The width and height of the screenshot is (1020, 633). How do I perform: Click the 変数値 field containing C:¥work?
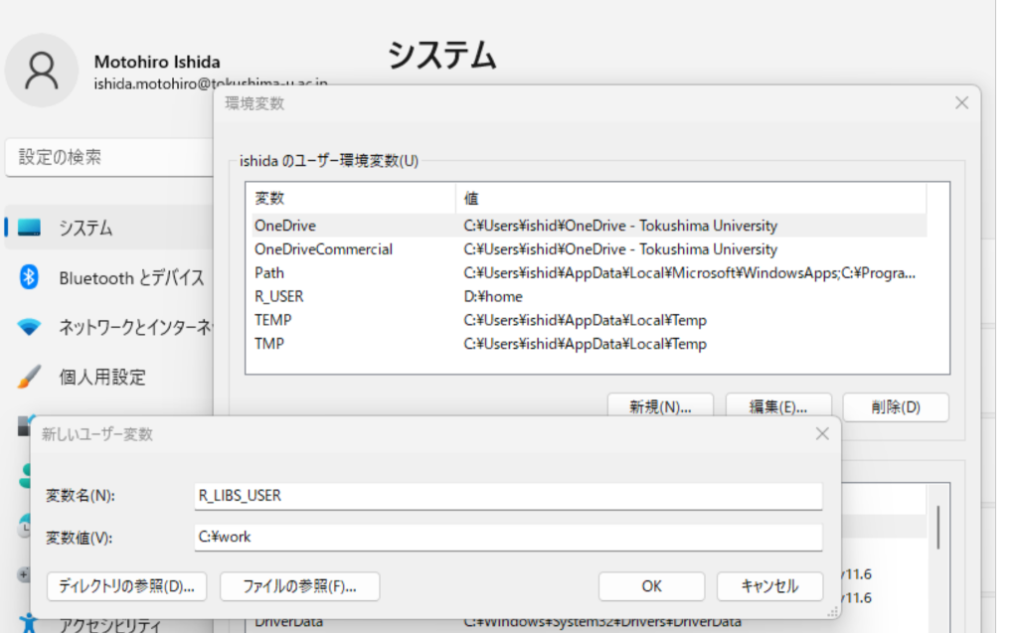pos(508,537)
